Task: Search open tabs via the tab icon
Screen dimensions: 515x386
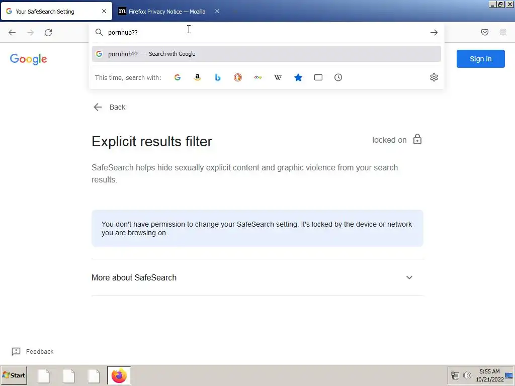Action: click(318, 77)
